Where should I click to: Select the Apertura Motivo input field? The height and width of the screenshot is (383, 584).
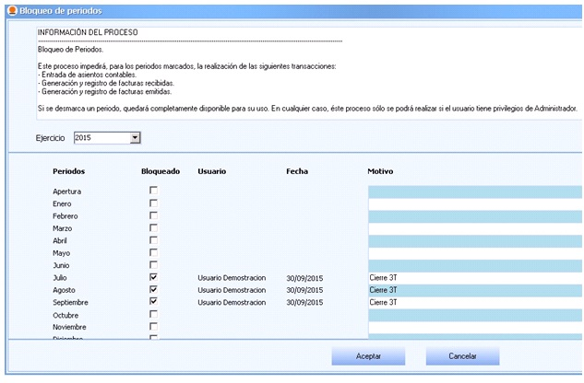coord(474,191)
